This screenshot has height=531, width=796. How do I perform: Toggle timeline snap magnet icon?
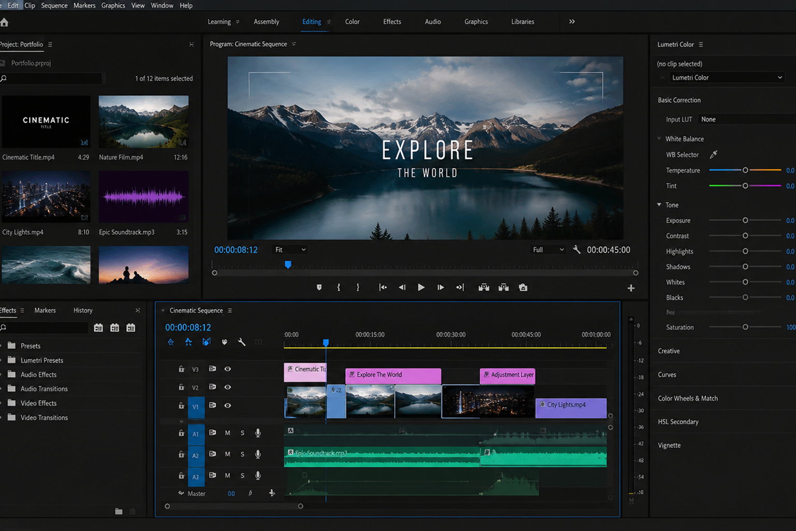tap(188, 342)
